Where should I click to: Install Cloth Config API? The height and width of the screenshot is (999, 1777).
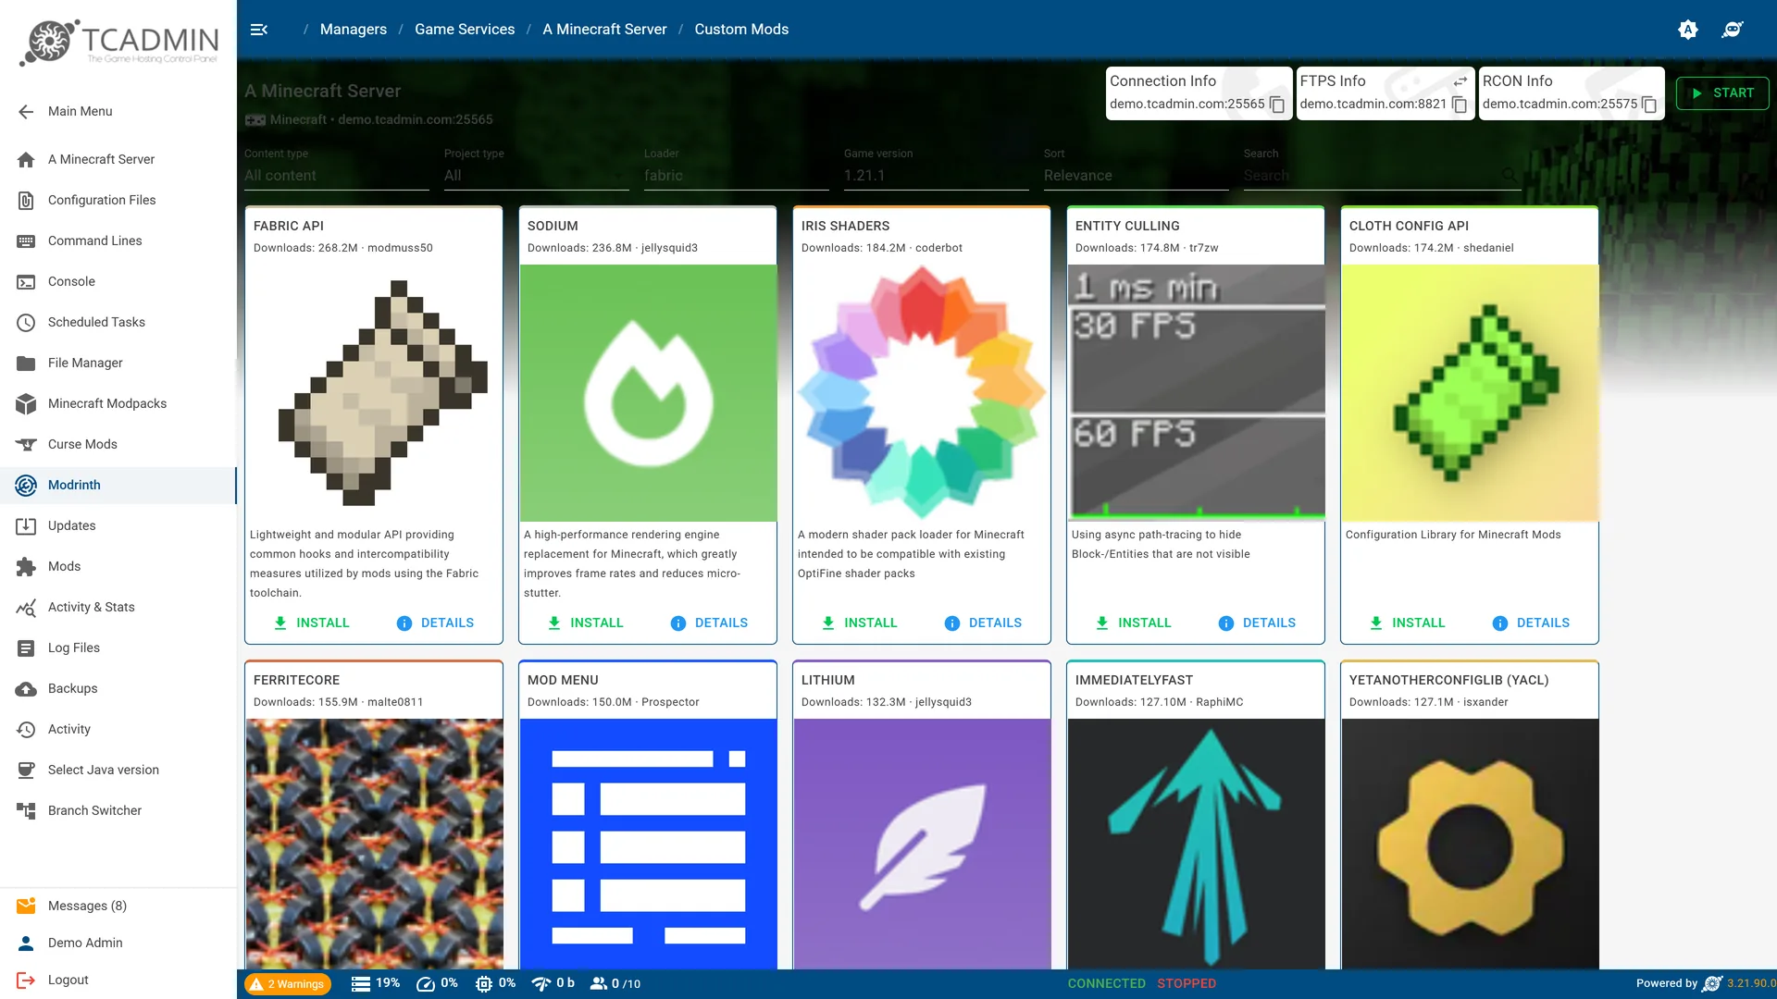1407,623
